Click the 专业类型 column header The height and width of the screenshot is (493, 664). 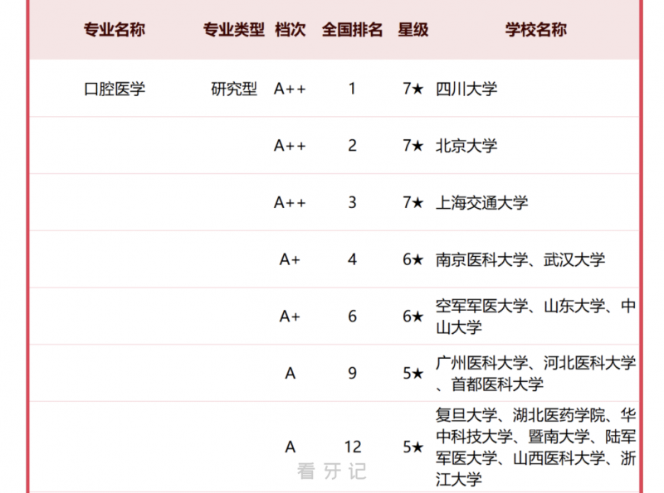[234, 30]
